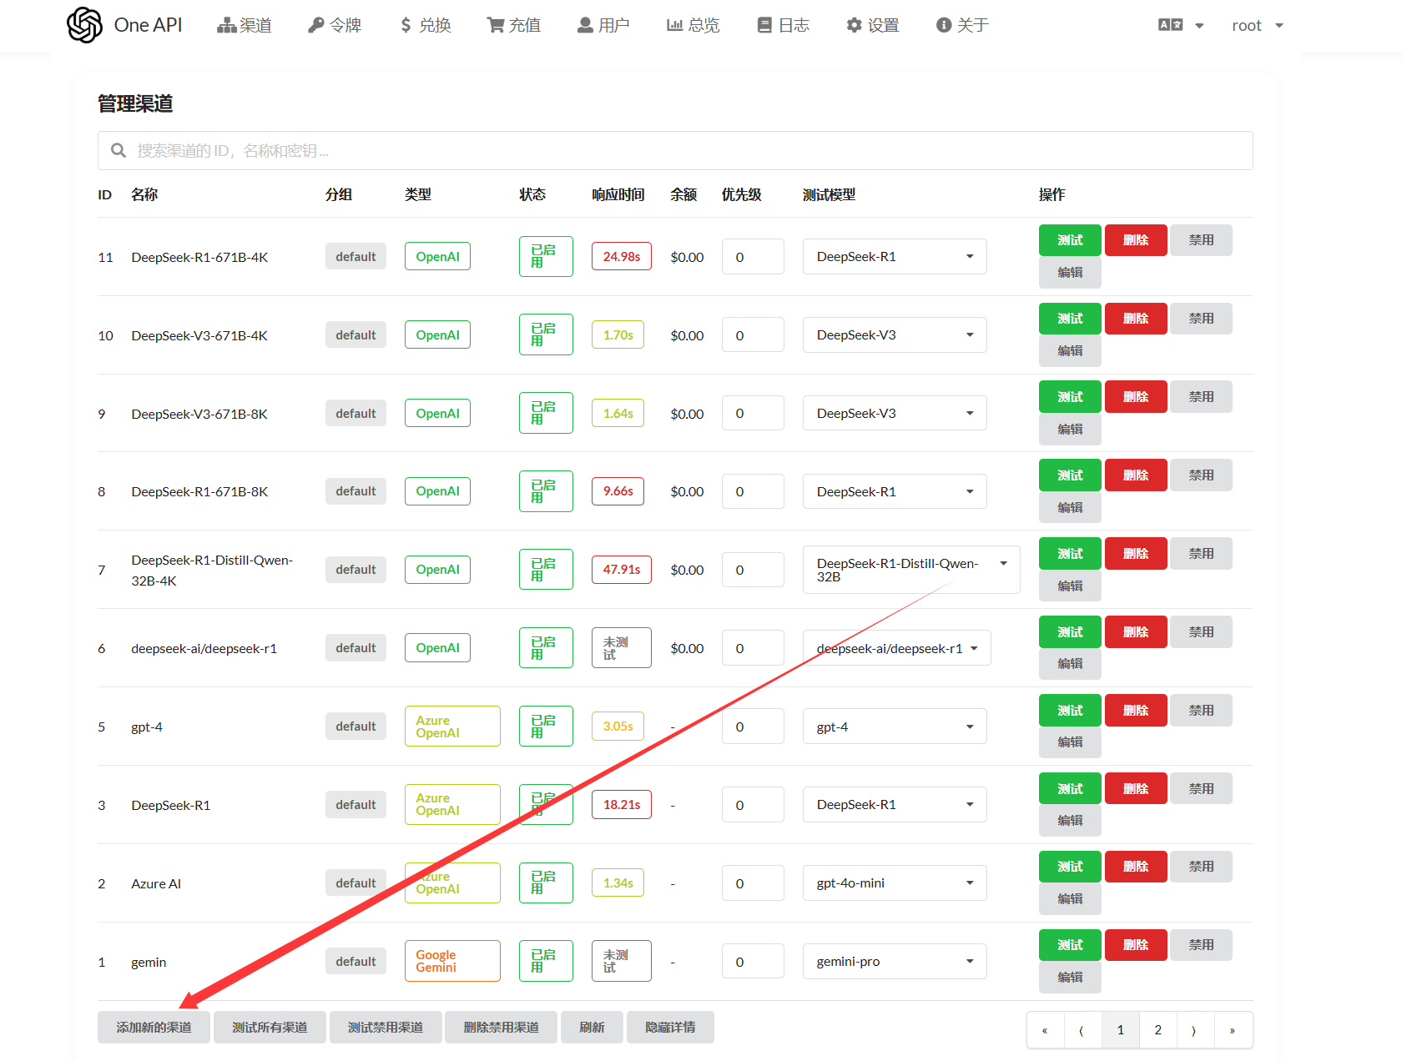Viewport: 1402px width, 1061px height.
Task: Open test model dropdown for DeepSeek-R1-671B-8K
Action: 895,491
